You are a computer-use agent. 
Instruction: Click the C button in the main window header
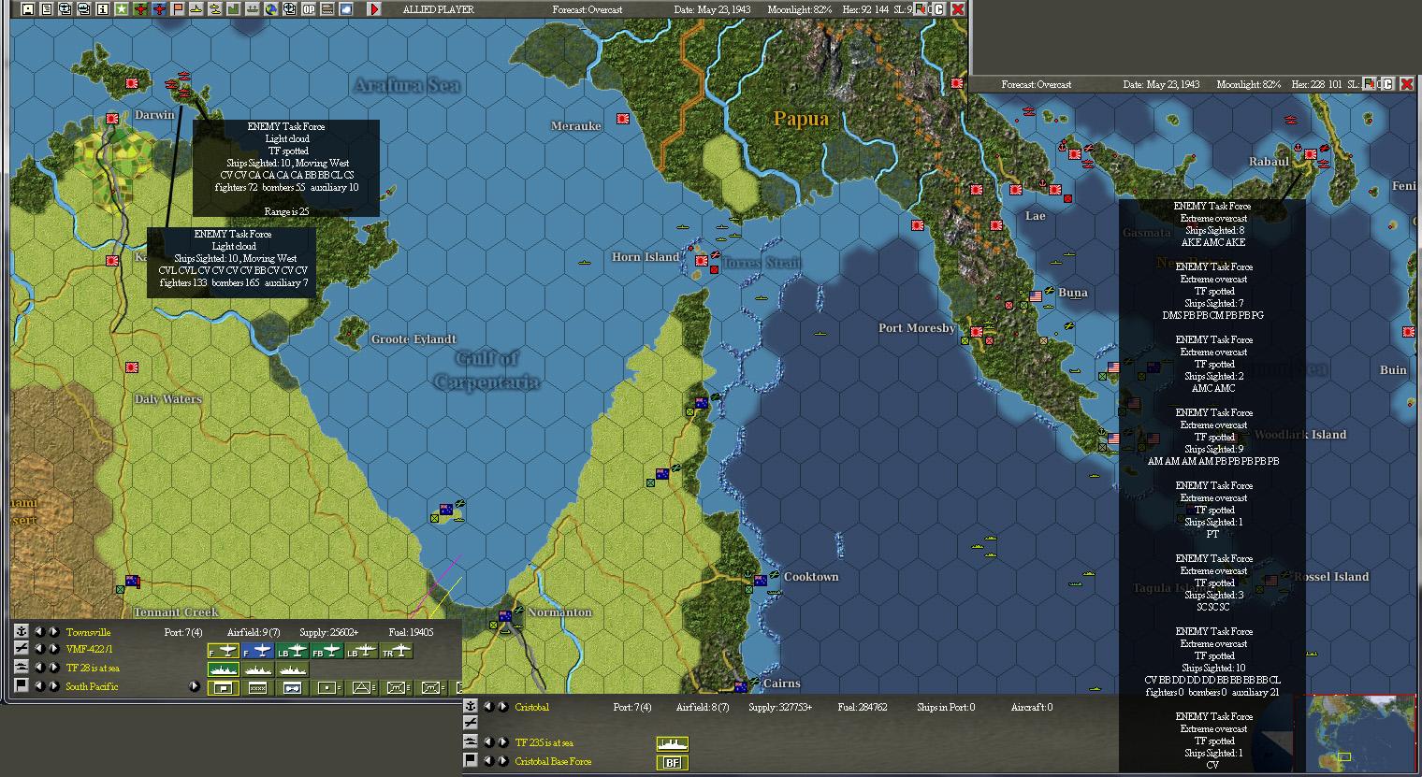click(939, 9)
